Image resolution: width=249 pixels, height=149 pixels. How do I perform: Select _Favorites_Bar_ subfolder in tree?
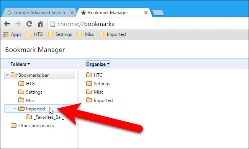pyautogui.click(x=49, y=117)
